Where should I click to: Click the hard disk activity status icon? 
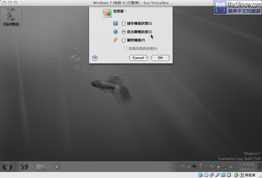point(200,175)
